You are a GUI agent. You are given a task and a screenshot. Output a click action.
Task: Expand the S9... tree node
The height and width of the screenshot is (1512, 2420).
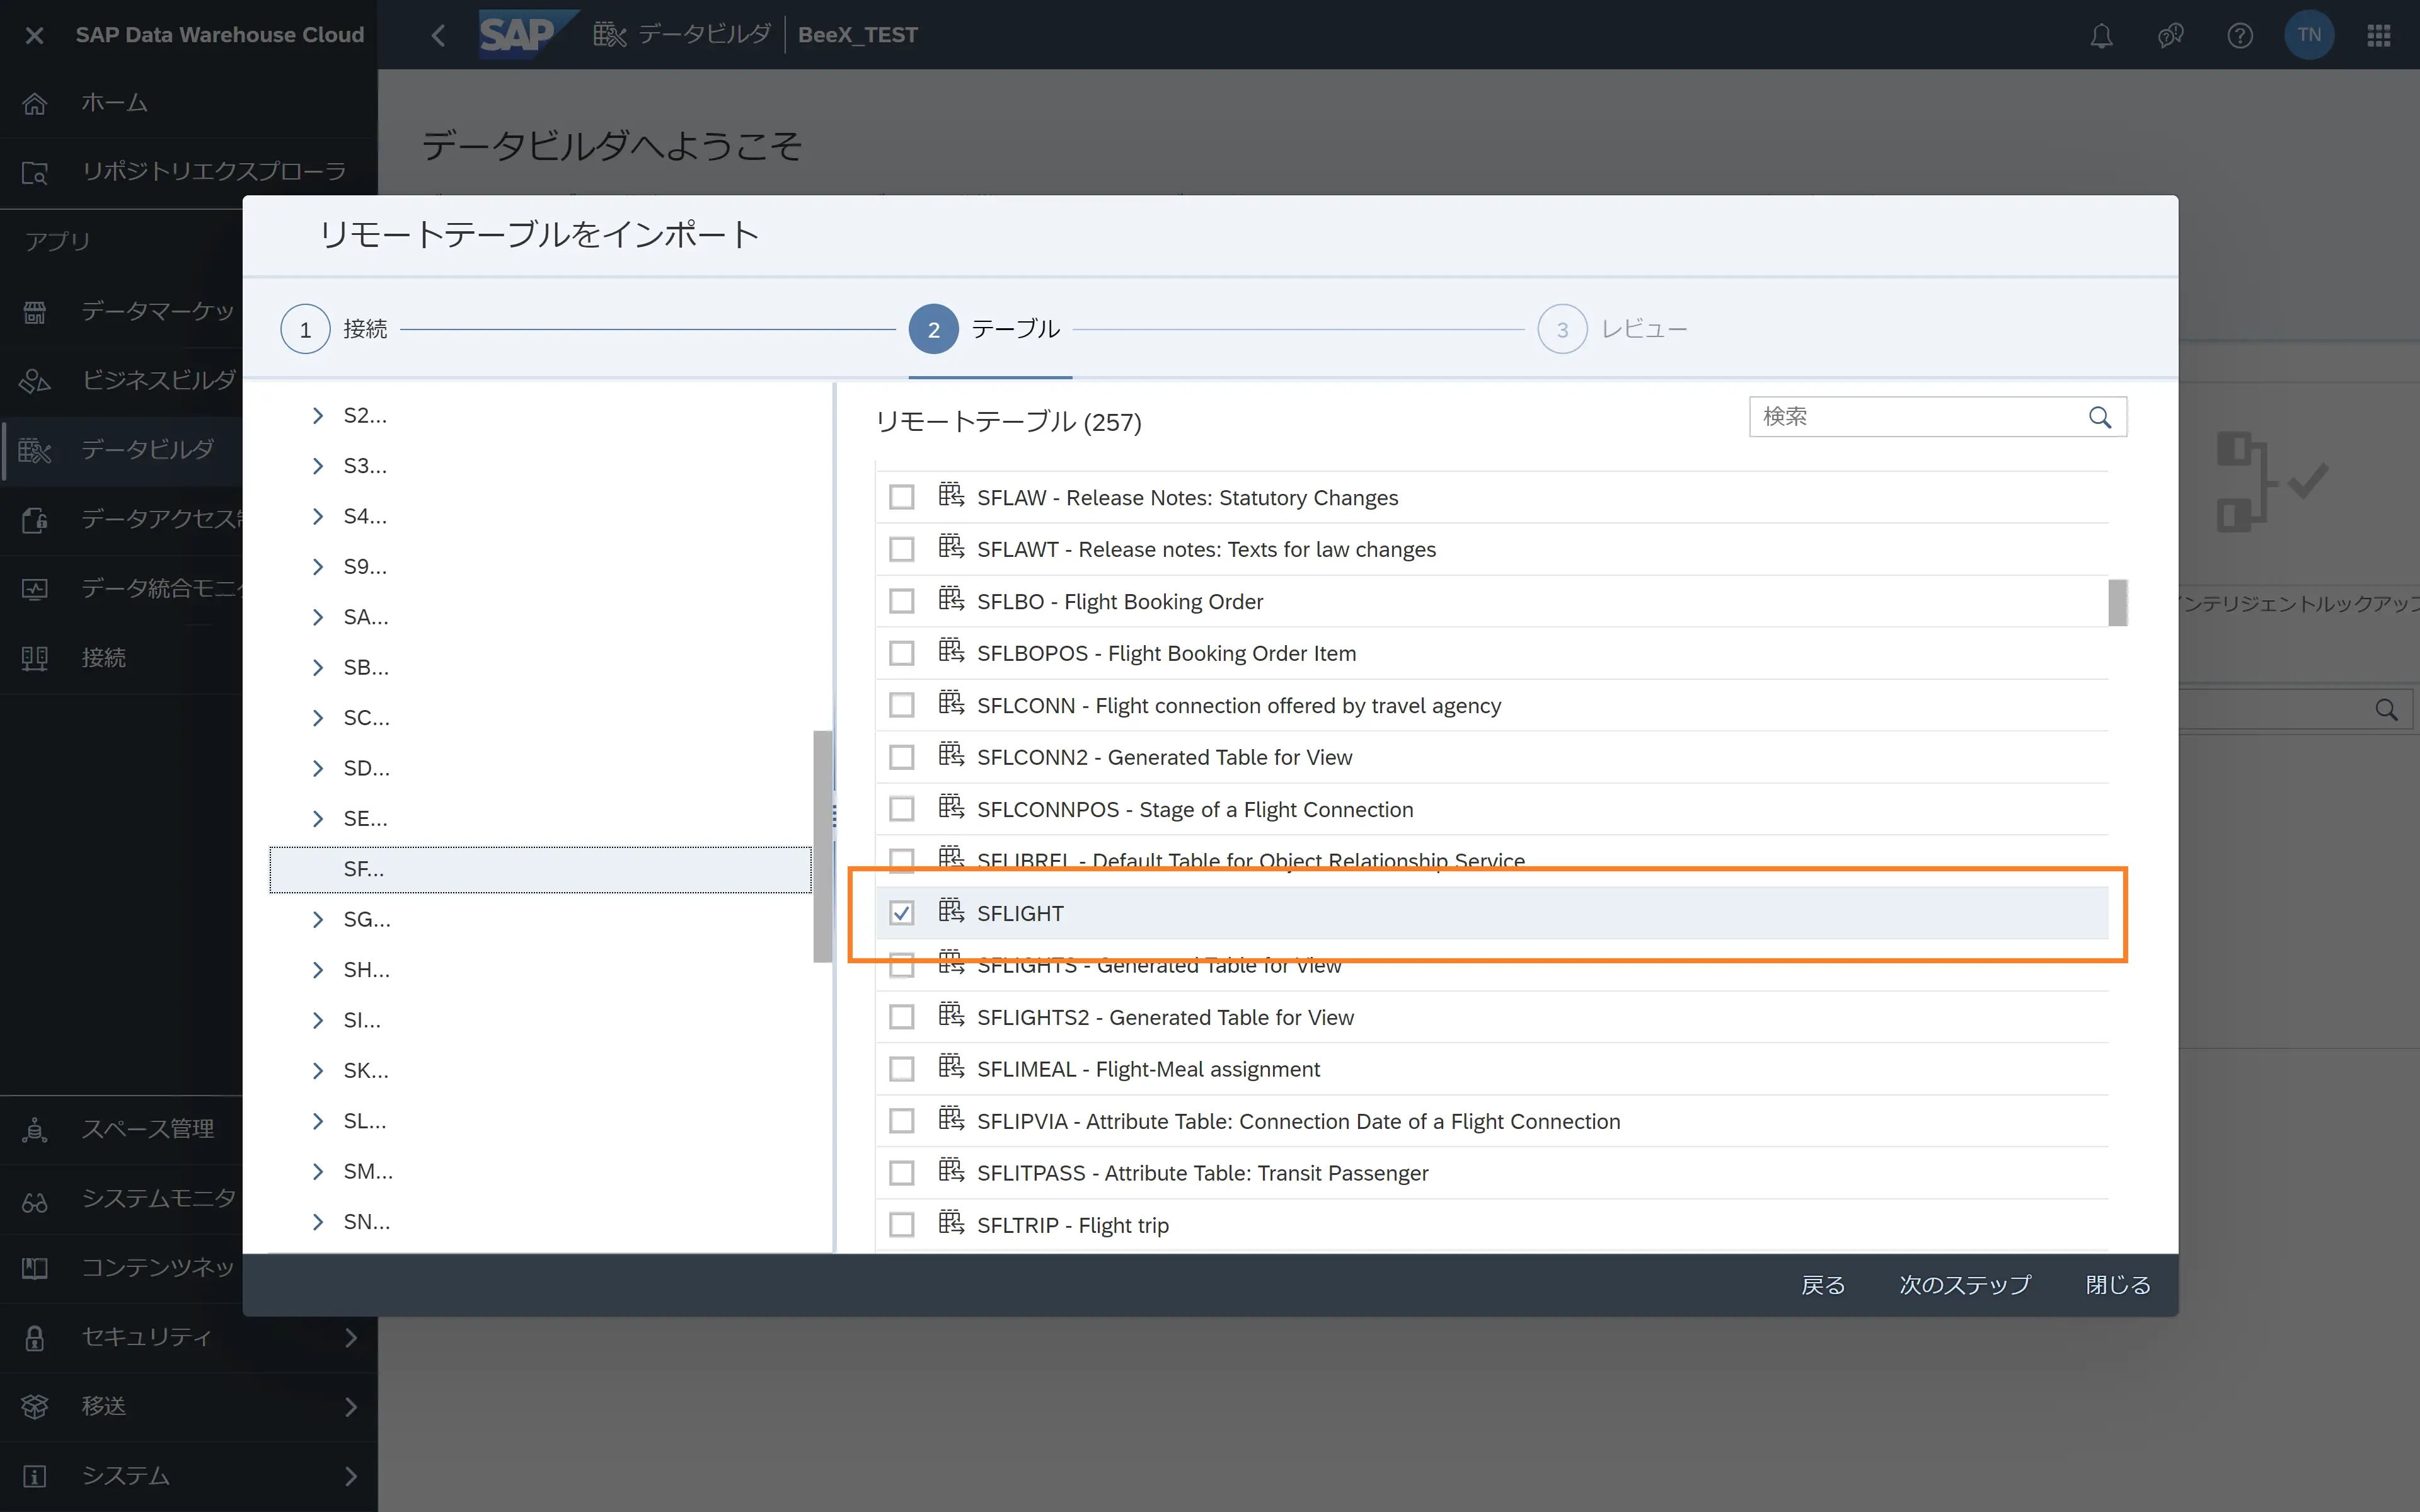click(318, 567)
